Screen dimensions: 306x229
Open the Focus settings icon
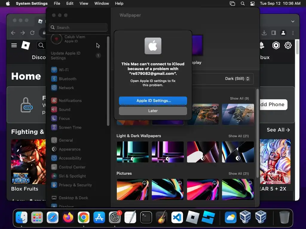[x=54, y=118]
